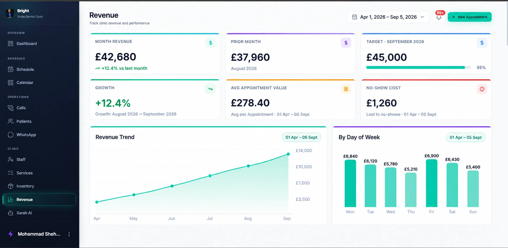Click the calendar icon in date range picker
Image resolution: width=508 pixels, height=248 pixels.
coord(354,17)
